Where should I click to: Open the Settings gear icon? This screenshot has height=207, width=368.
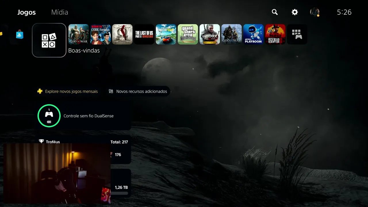pyautogui.click(x=295, y=12)
